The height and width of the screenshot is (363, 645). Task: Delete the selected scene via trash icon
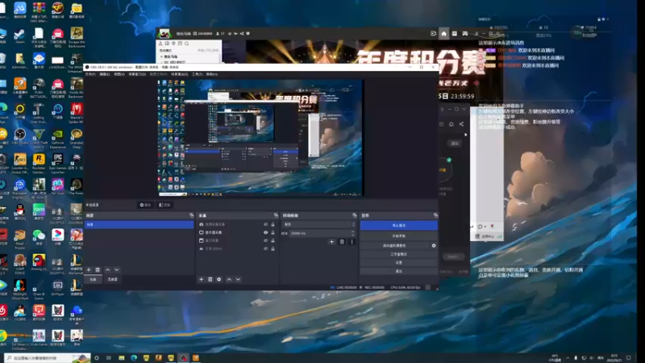tap(98, 270)
